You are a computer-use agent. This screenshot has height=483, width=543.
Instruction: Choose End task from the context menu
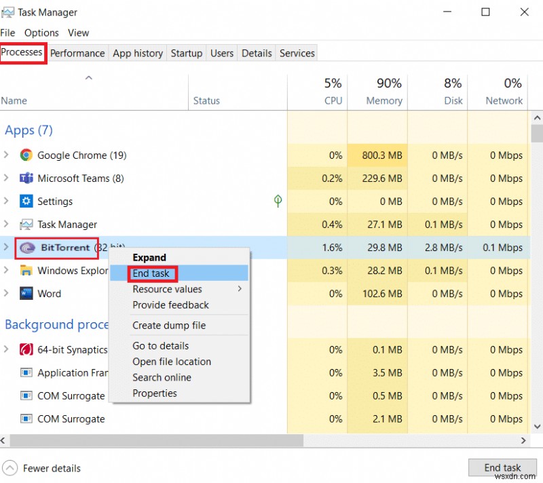click(152, 273)
